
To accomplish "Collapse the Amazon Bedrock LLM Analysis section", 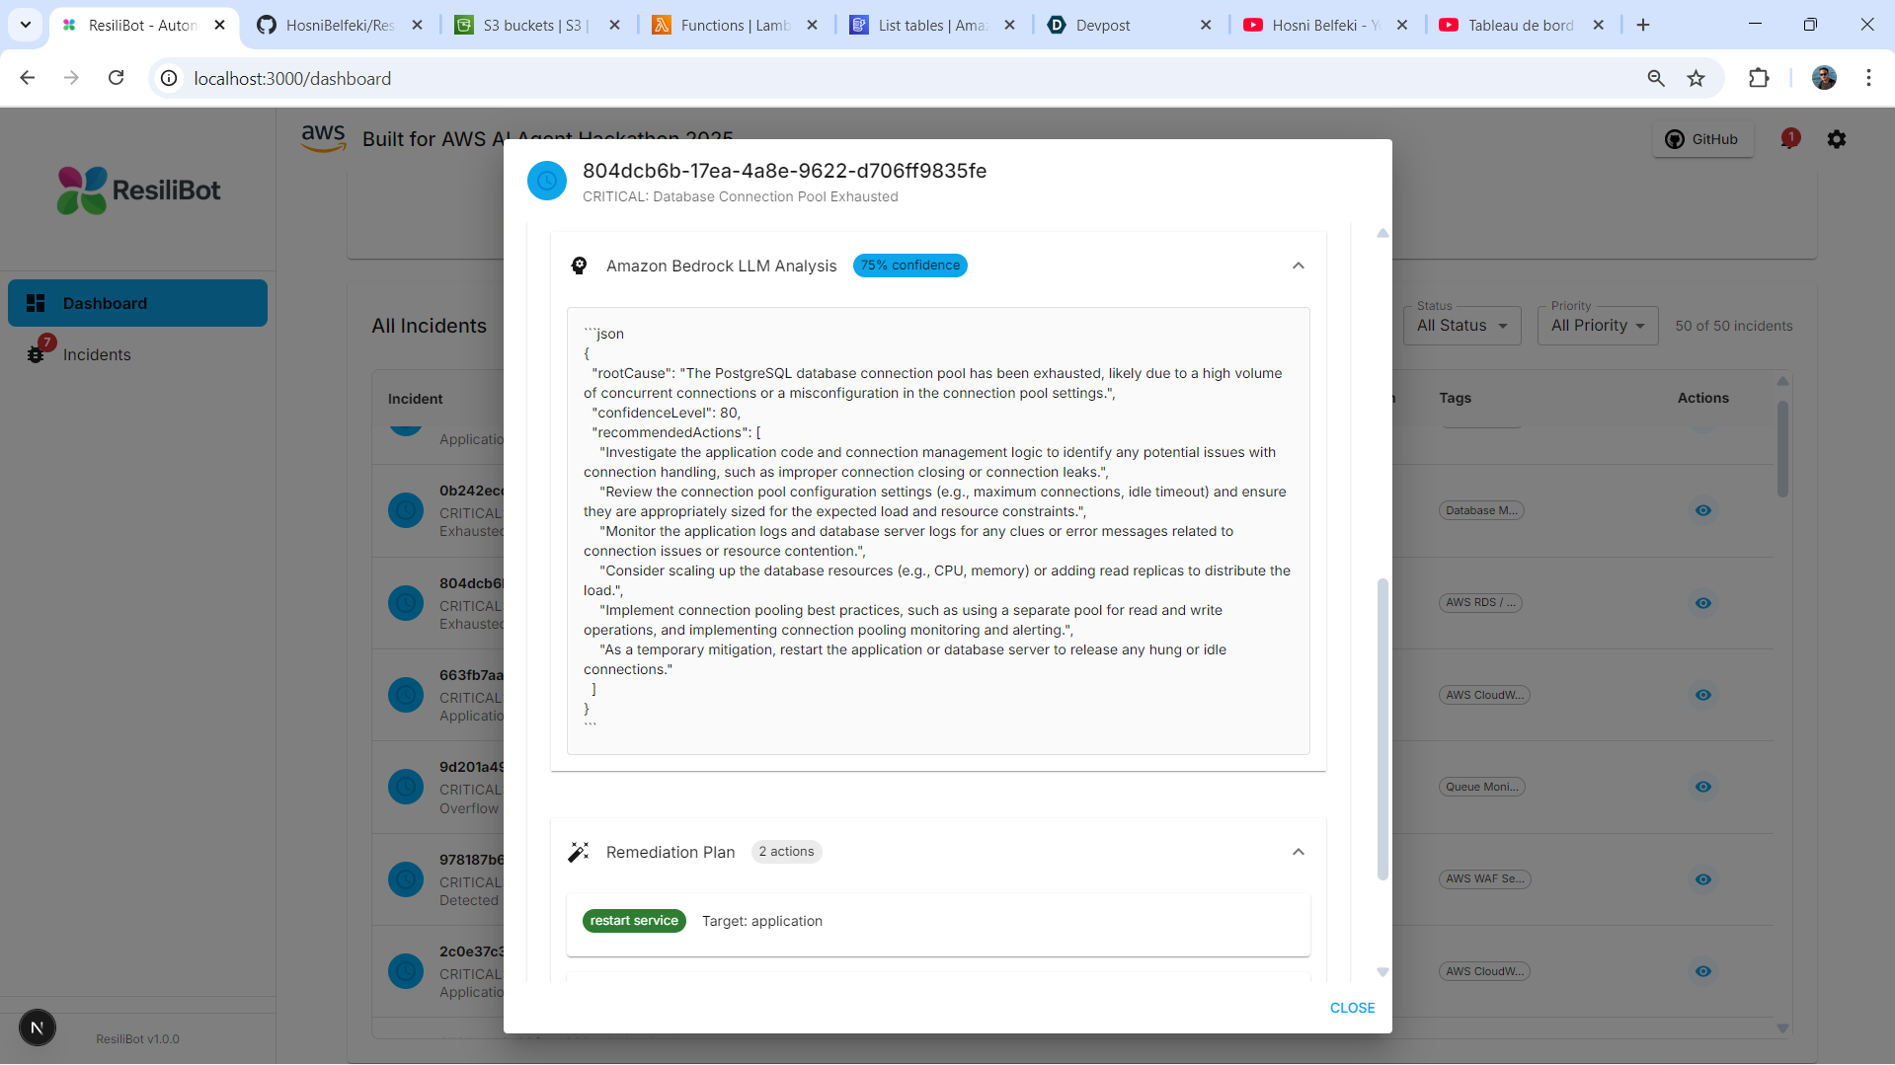I will tap(1299, 266).
